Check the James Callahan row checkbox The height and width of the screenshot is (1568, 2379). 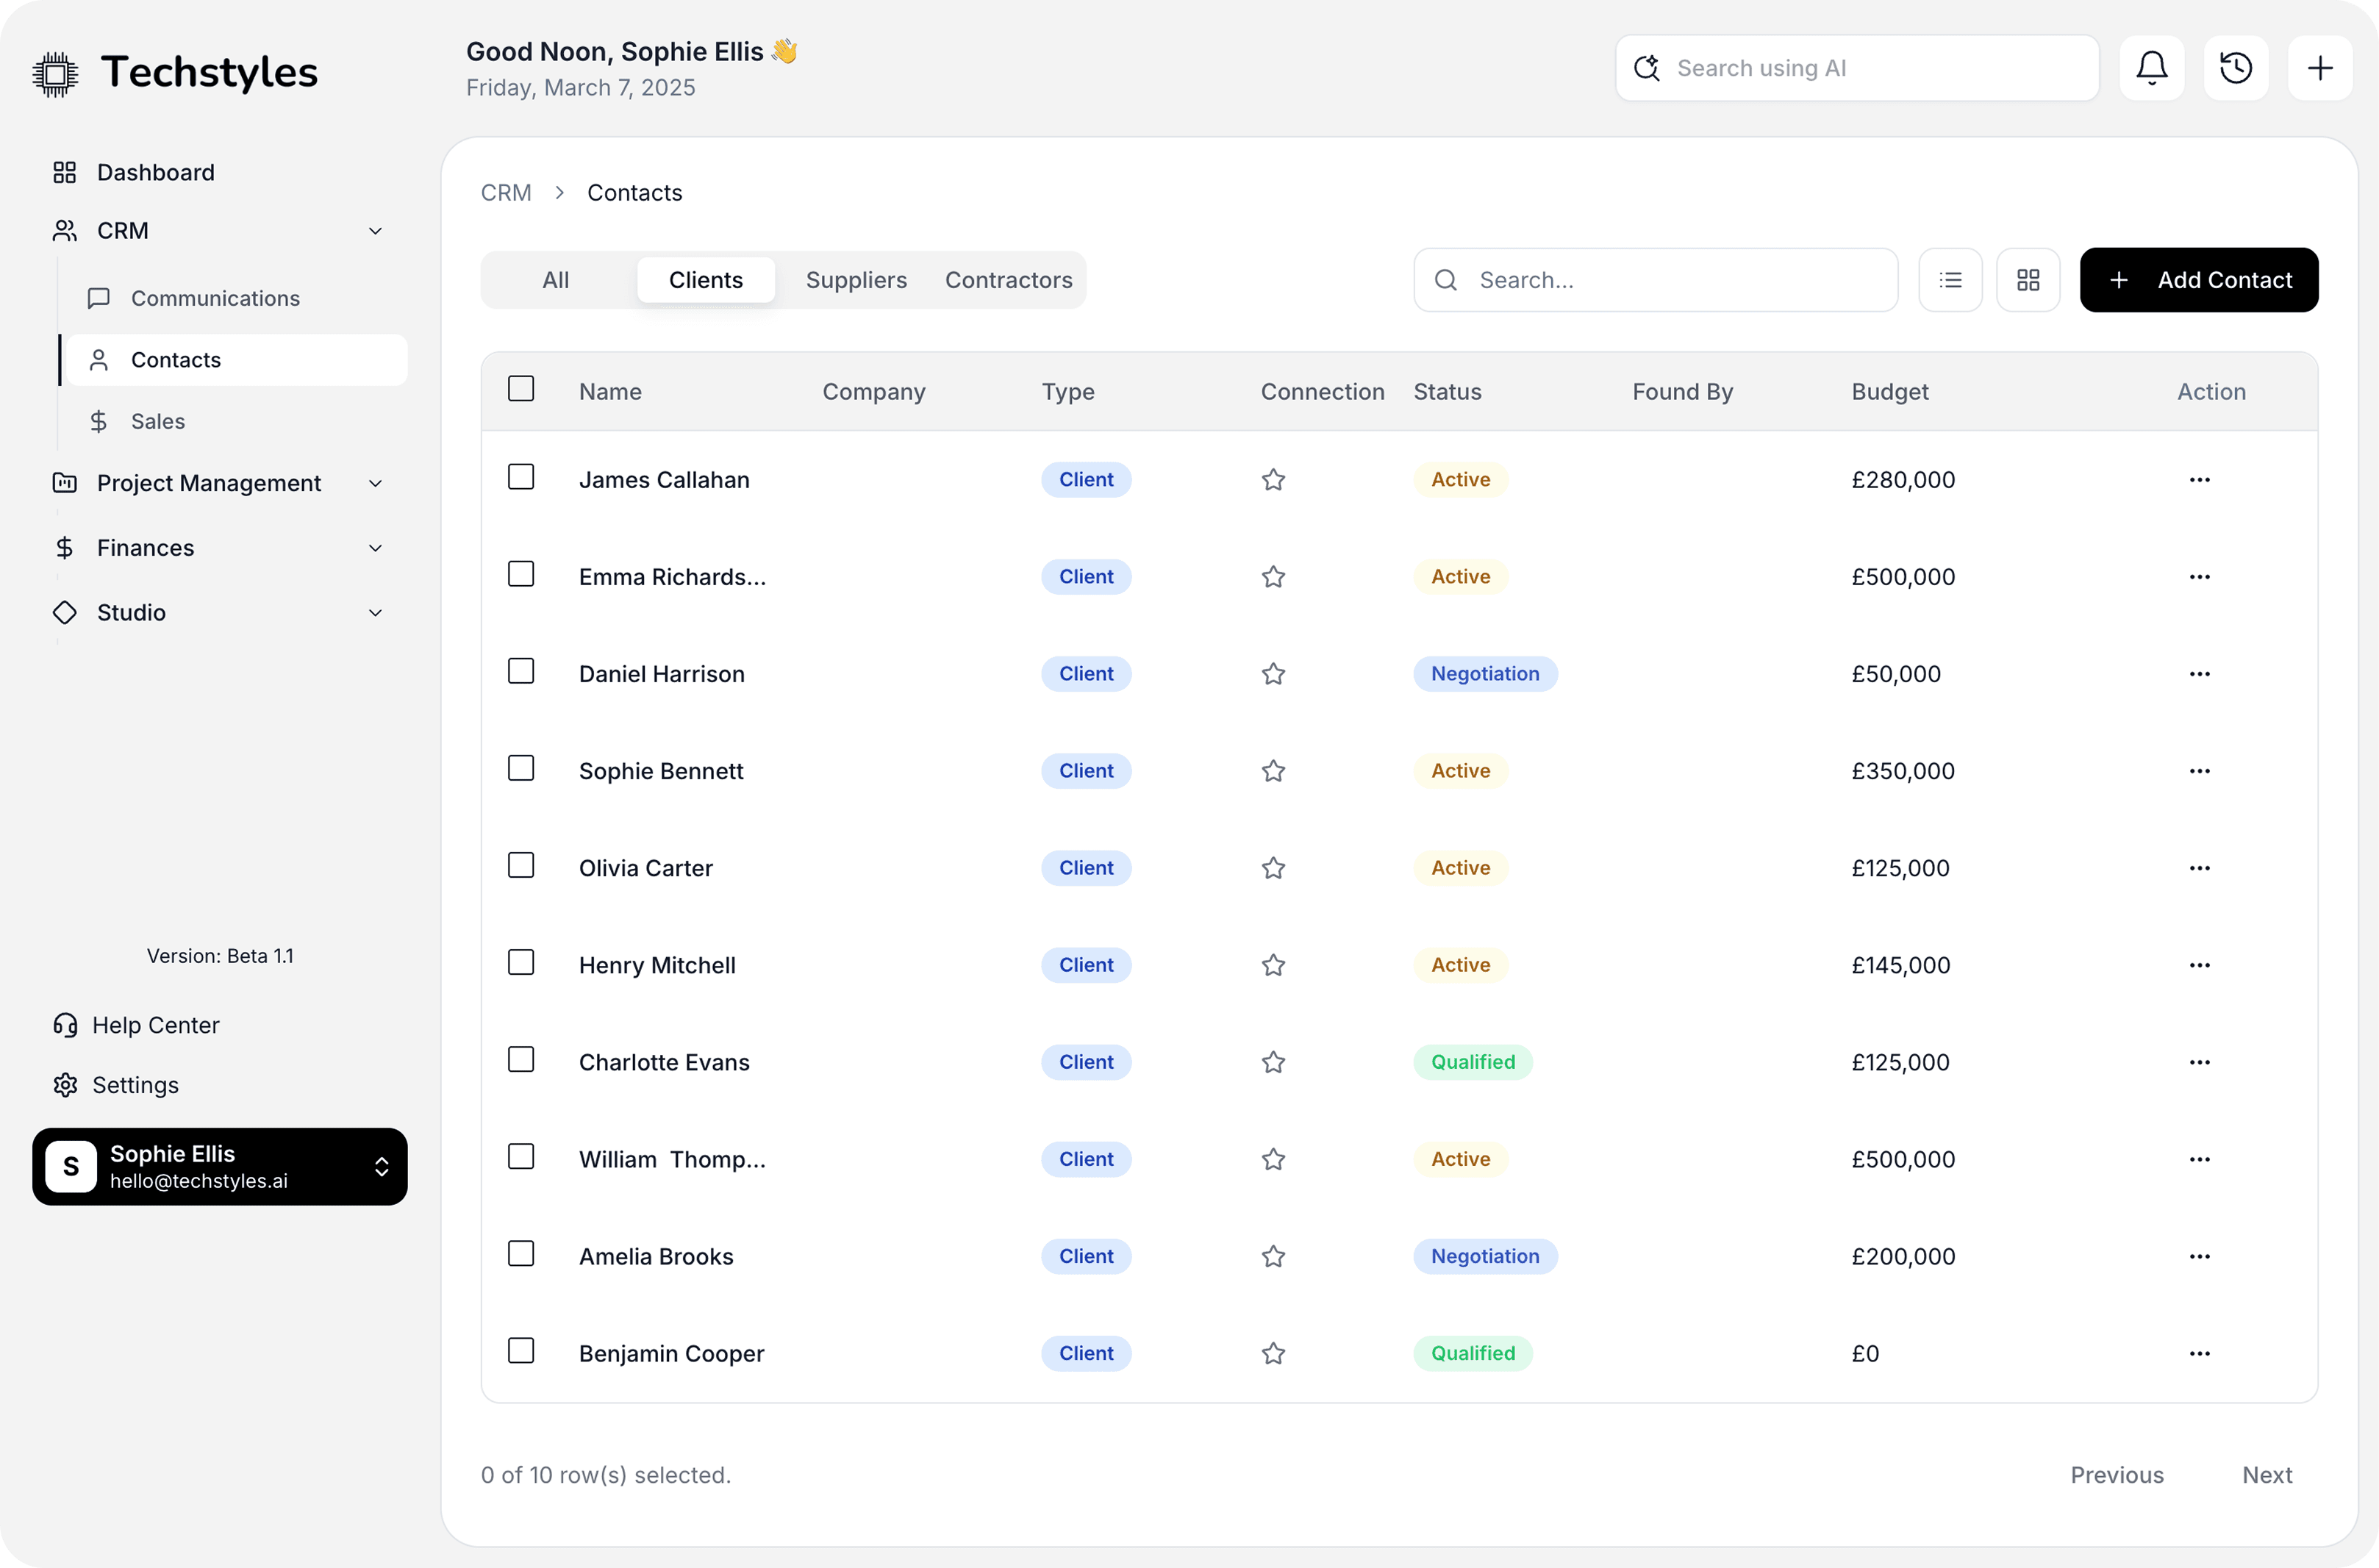[x=521, y=477]
